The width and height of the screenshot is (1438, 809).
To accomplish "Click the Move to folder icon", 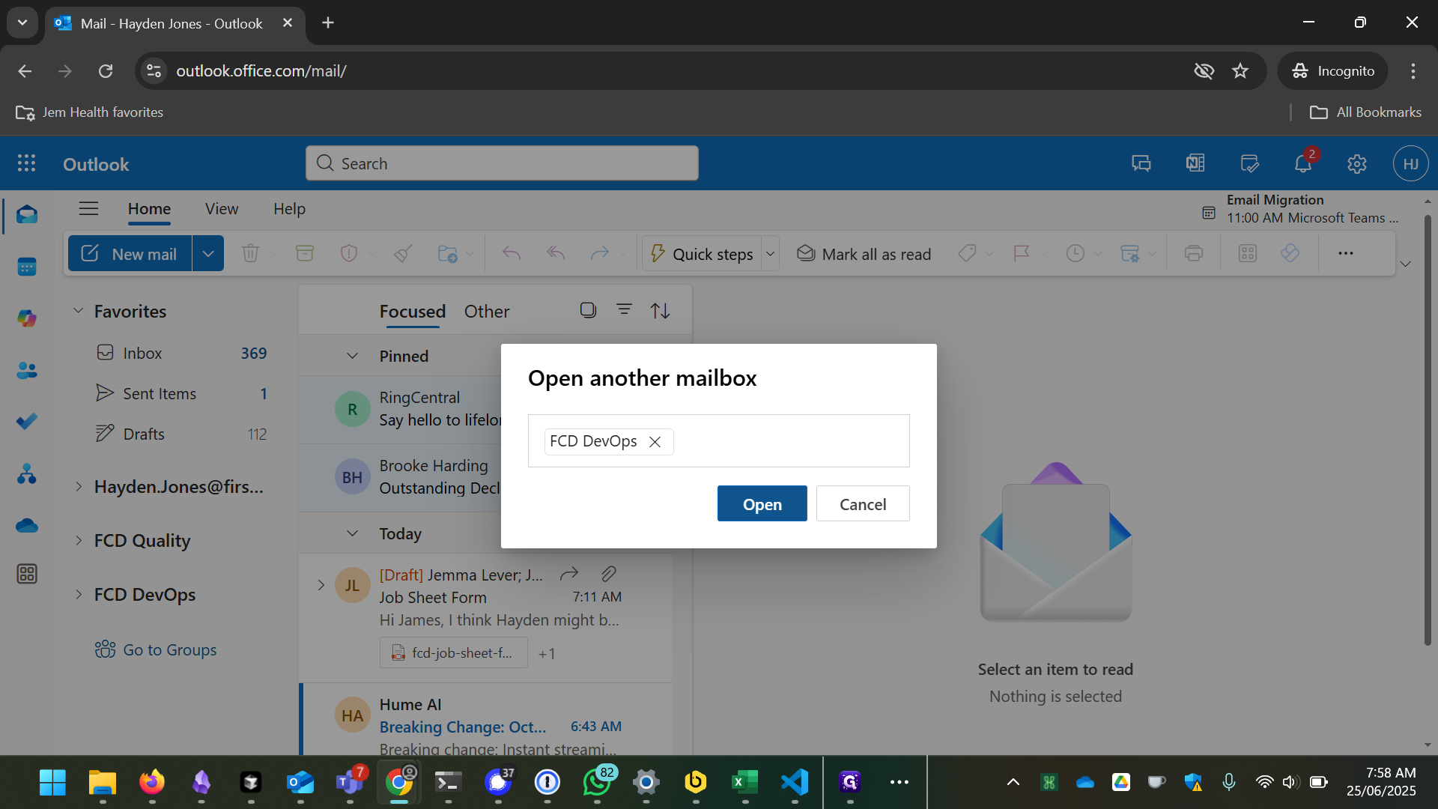I will tap(448, 253).
